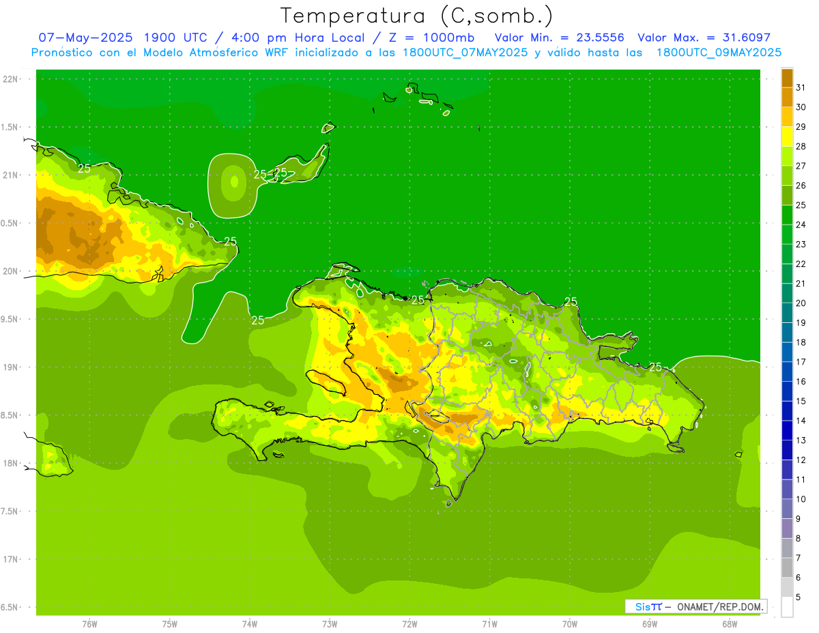819x633 pixels.
Task: Pick the dark orange legend swatch above 31
Action: (787, 78)
